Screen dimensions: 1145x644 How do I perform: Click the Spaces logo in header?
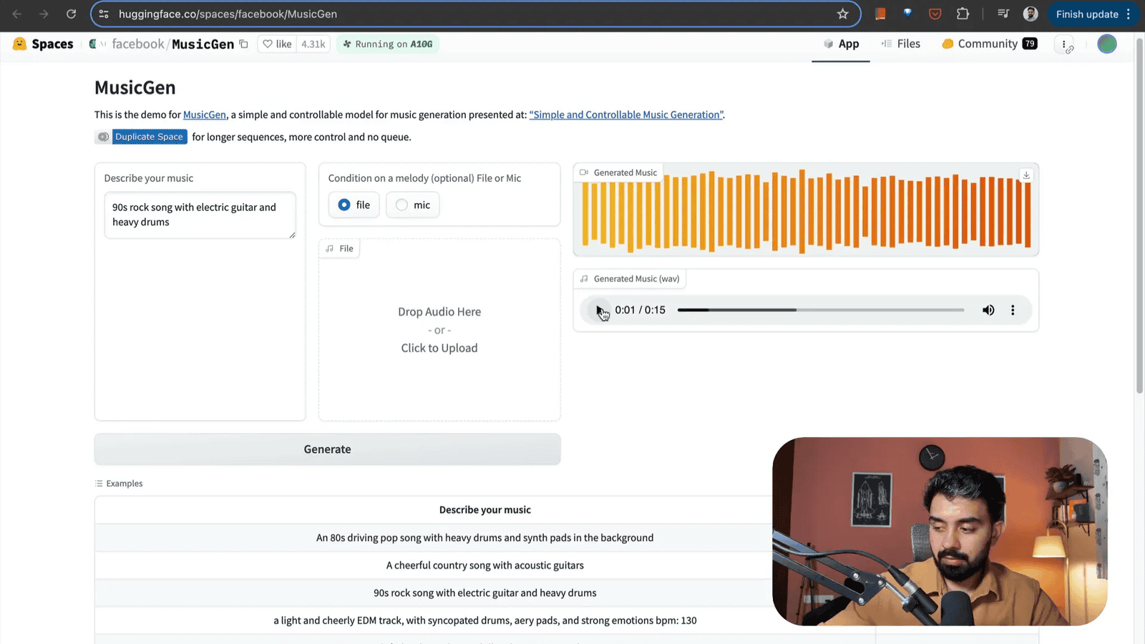tap(44, 44)
